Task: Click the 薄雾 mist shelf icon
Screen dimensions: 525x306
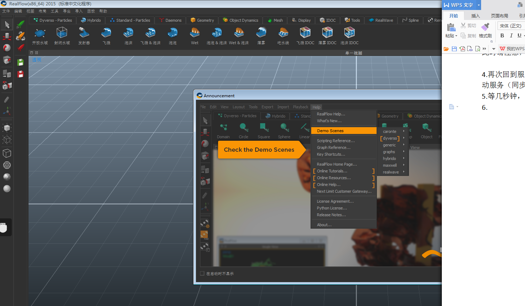Action: coord(261,36)
